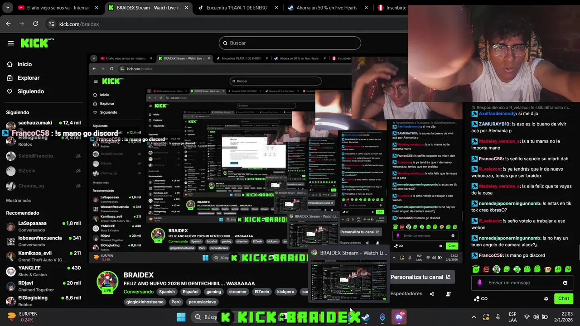580x326 pixels.
Task: Open the LaSapaaaaa recommended channel
Action: [43, 226]
